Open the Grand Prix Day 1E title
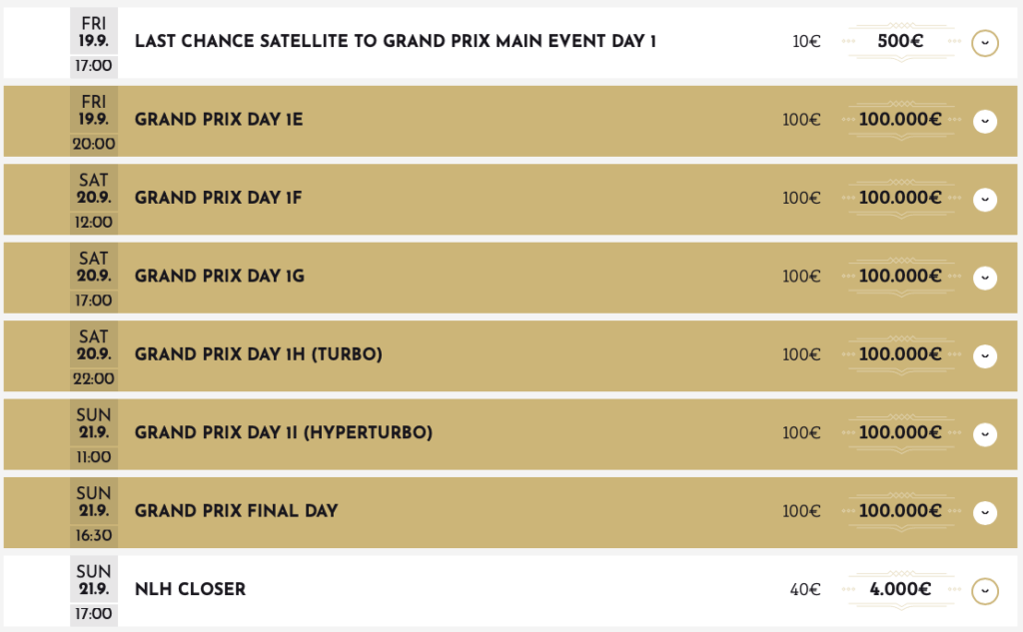The height and width of the screenshot is (632, 1023). (219, 120)
